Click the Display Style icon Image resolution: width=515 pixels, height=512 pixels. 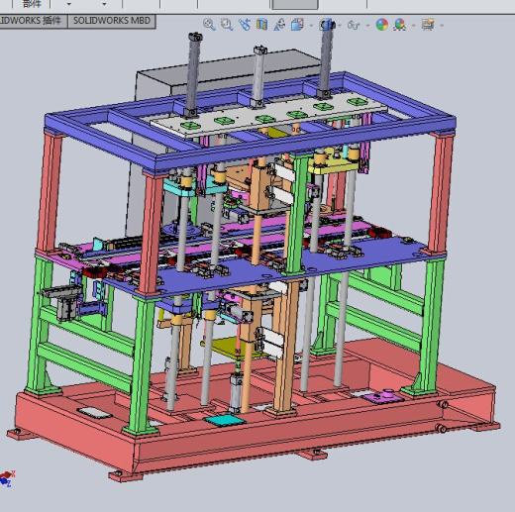(x=327, y=25)
